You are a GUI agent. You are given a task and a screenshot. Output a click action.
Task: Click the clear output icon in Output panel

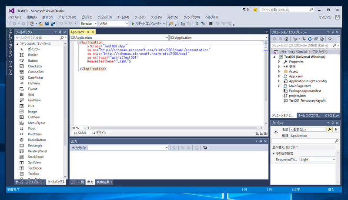197,148
